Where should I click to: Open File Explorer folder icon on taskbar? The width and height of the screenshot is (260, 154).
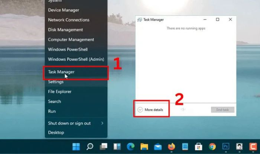144,147
